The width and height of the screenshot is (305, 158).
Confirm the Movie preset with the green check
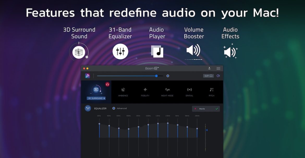(217, 109)
